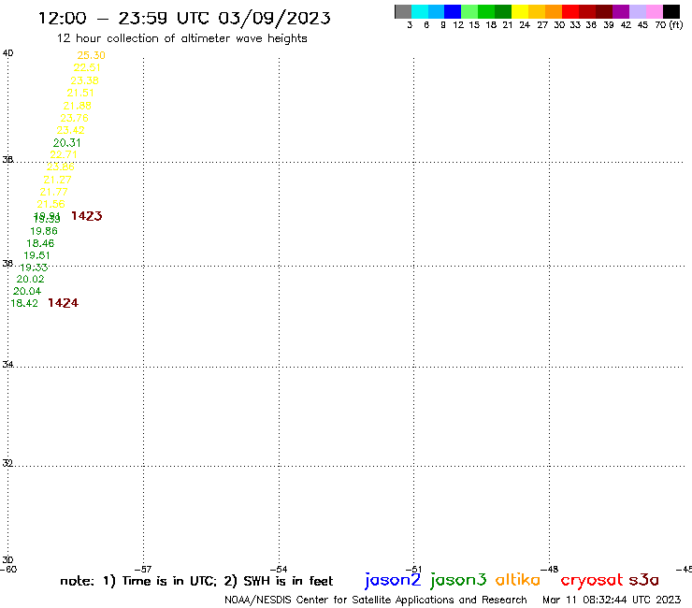This screenshot has width=692, height=608.
Task: Click the latitude 40 axis label
Action: click(x=7, y=53)
